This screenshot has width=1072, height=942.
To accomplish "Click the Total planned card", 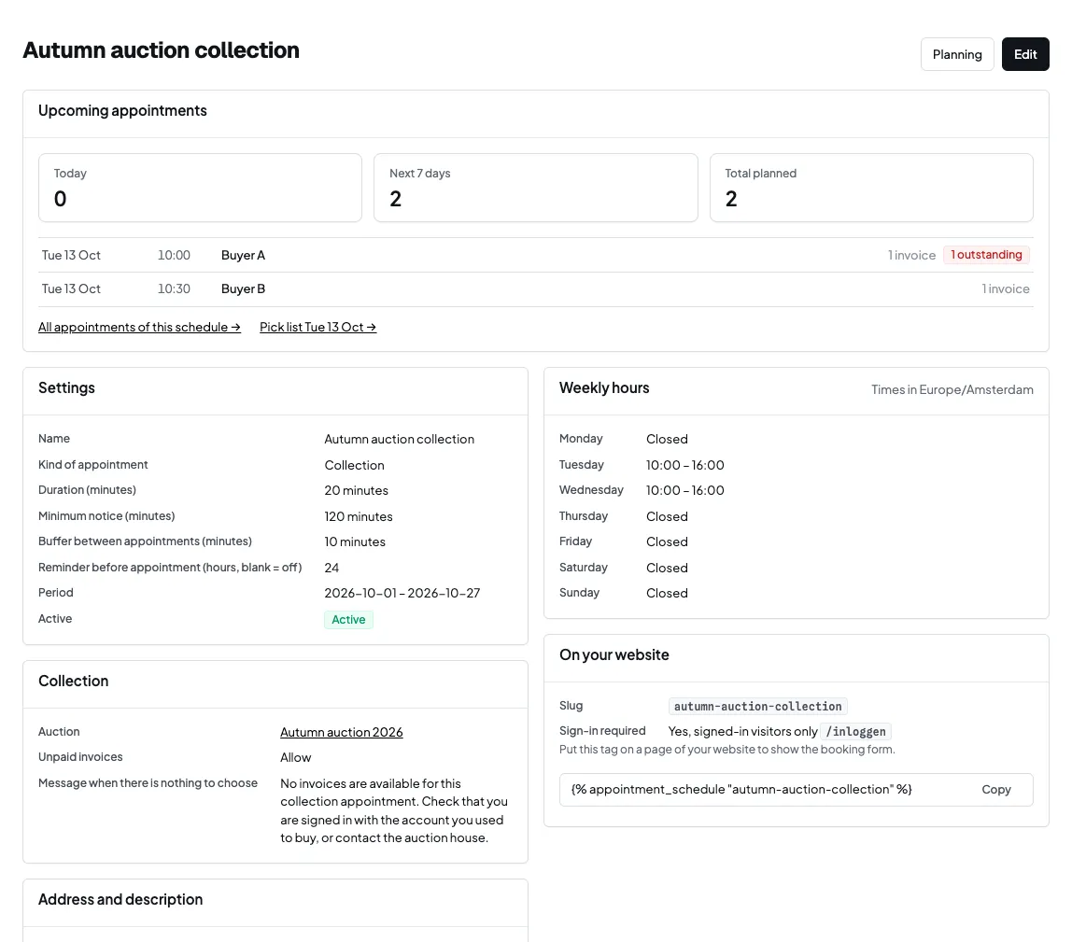I will click(871, 188).
